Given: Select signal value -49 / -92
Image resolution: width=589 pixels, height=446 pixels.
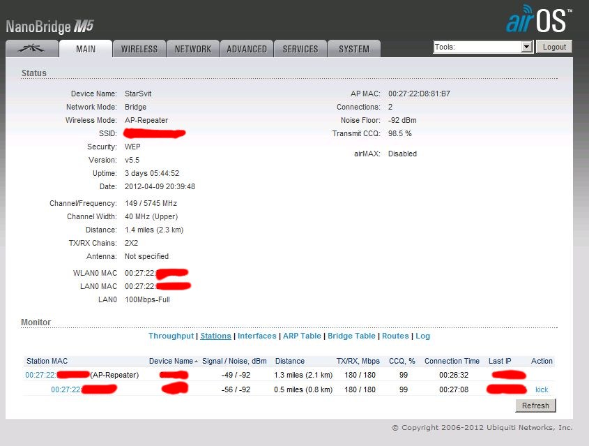Looking at the screenshot, I should tap(236, 375).
